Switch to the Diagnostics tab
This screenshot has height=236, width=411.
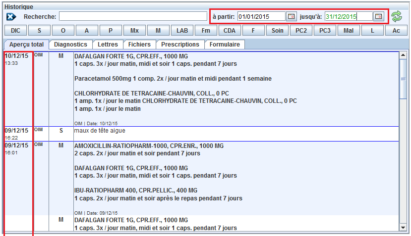(70, 45)
